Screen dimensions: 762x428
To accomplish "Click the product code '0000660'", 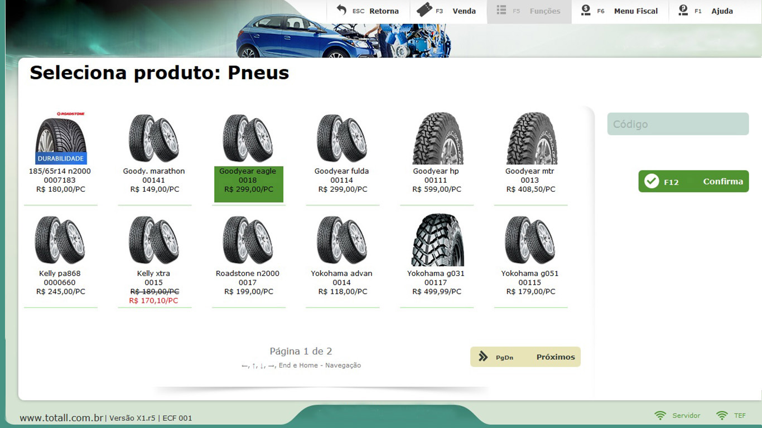I will pos(60,283).
